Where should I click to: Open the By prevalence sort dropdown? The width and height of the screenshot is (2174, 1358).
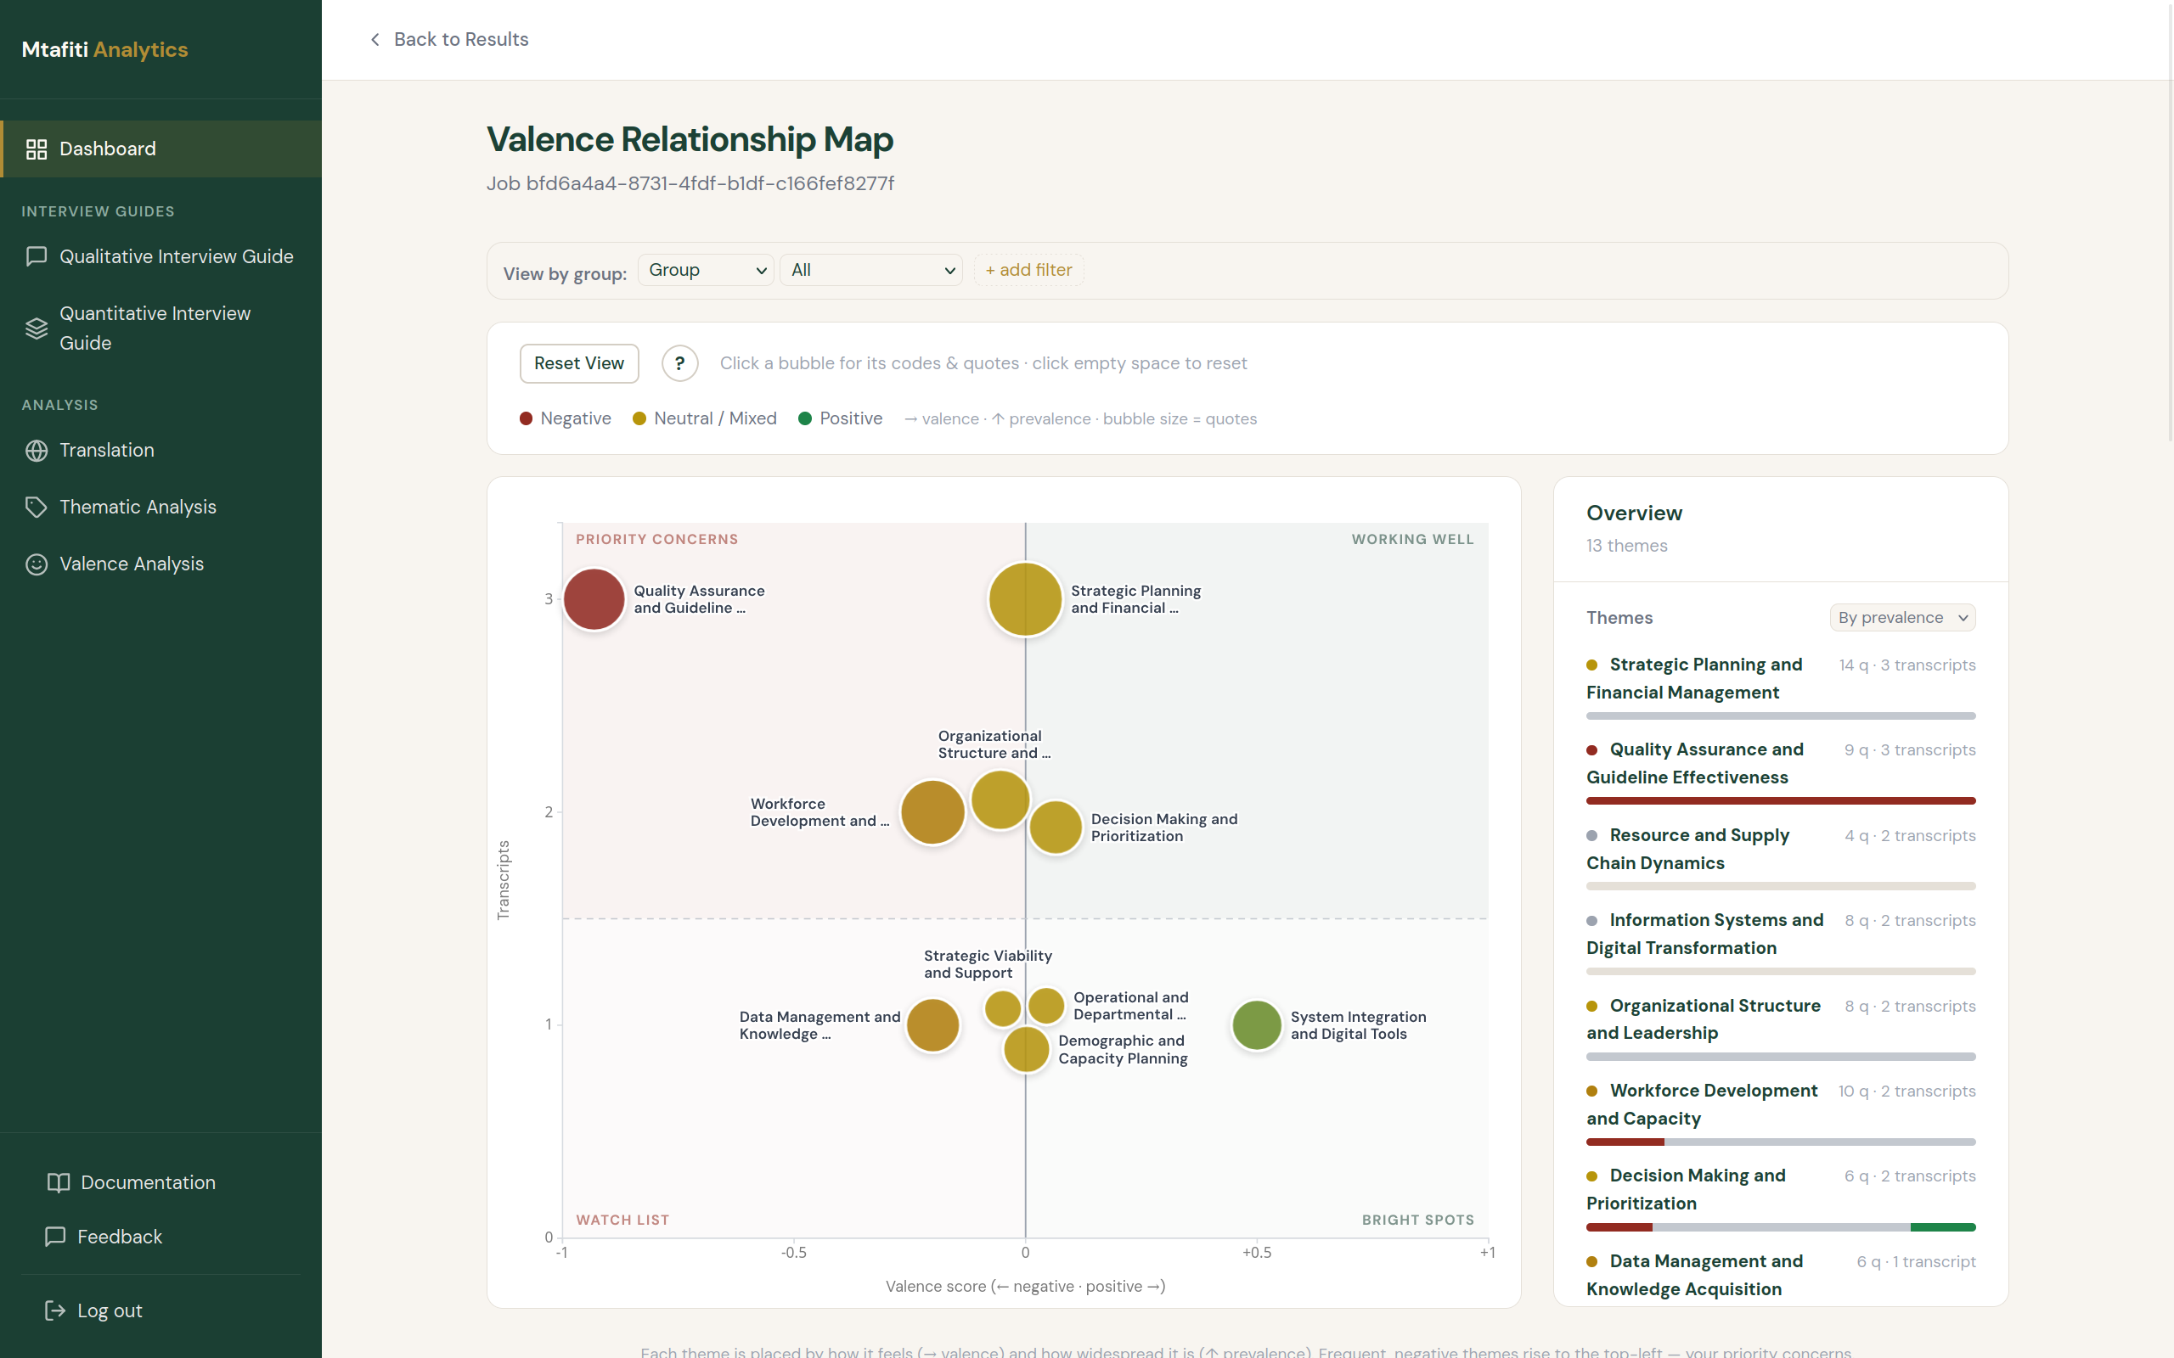click(1901, 618)
